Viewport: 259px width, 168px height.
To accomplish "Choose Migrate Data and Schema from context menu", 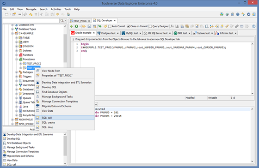I will 56,106.
